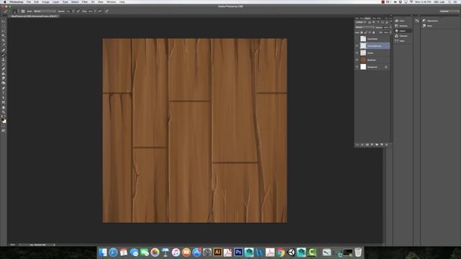Image resolution: width=461 pixels, height=259 pixels.
Task: Hide the highlighted selected layer
Action: click(x=357, y=46)
